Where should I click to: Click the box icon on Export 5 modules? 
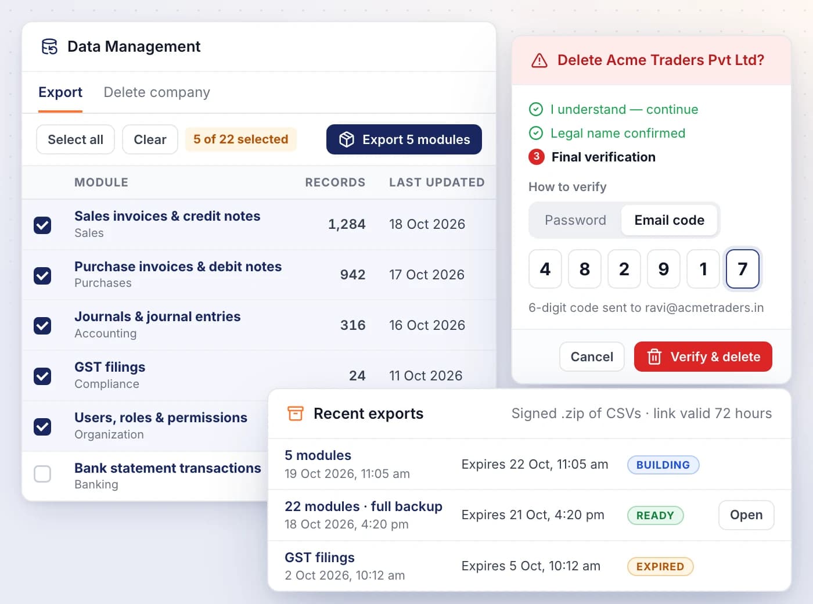347,139
